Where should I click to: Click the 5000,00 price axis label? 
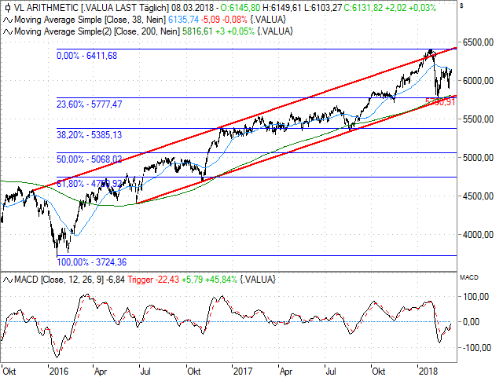click(x=478, y=158)
